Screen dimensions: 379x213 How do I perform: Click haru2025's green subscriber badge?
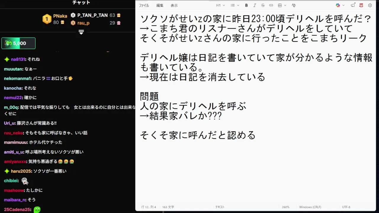(7, 171)
